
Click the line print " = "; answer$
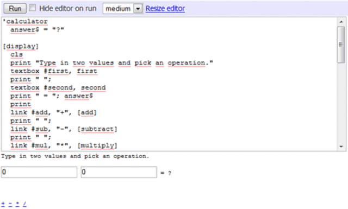tap(52, 96)
